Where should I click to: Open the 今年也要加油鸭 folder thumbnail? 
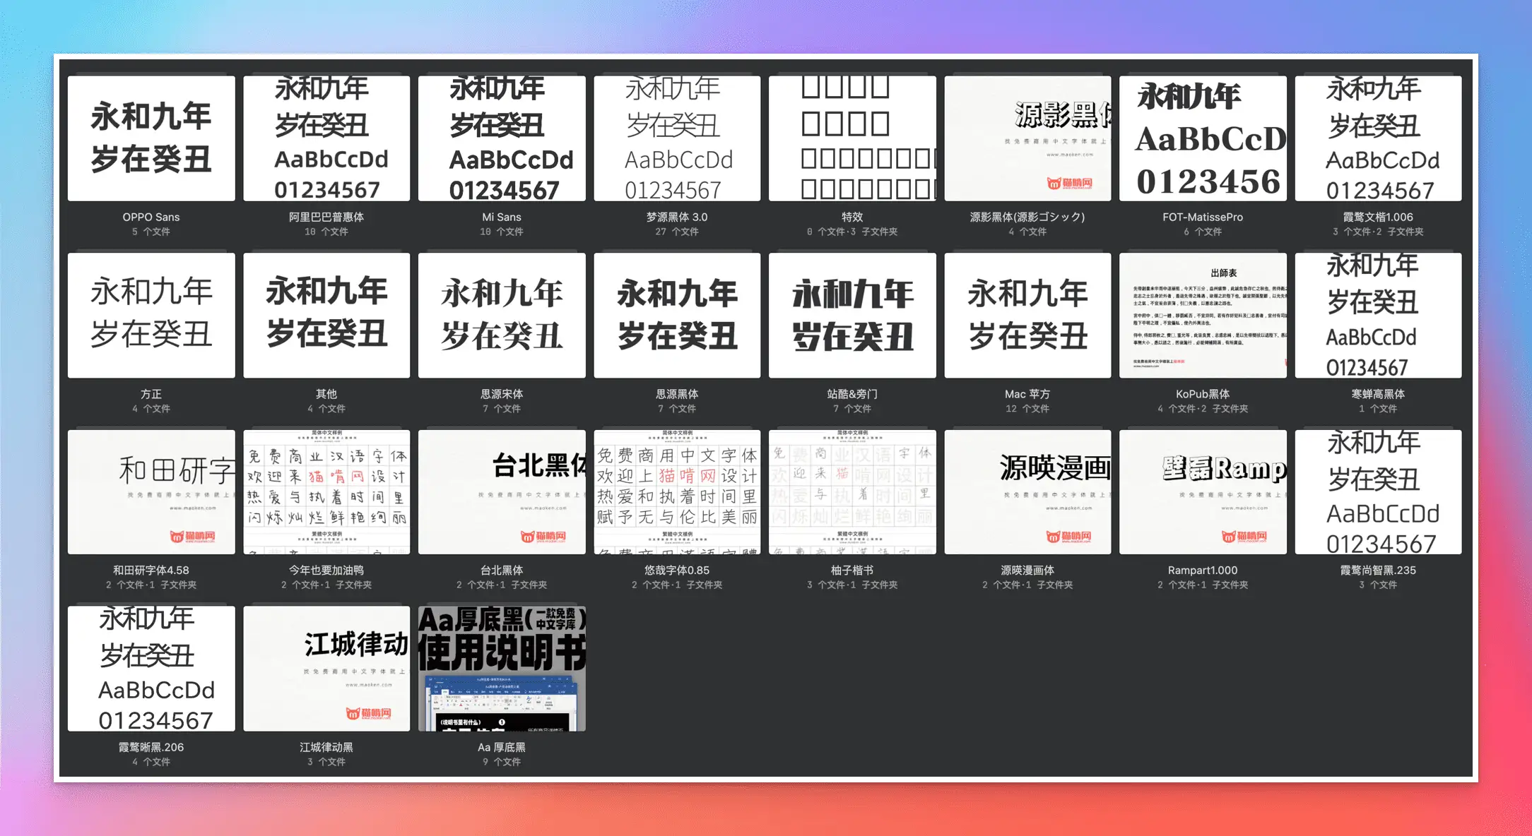pyautogui.click(x=326, y=491)
